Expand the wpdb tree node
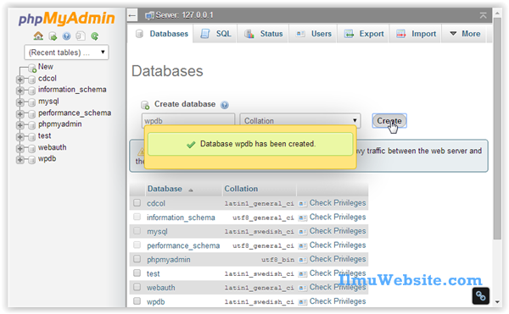This screenshot has height=314, width=509. (20, 160)
